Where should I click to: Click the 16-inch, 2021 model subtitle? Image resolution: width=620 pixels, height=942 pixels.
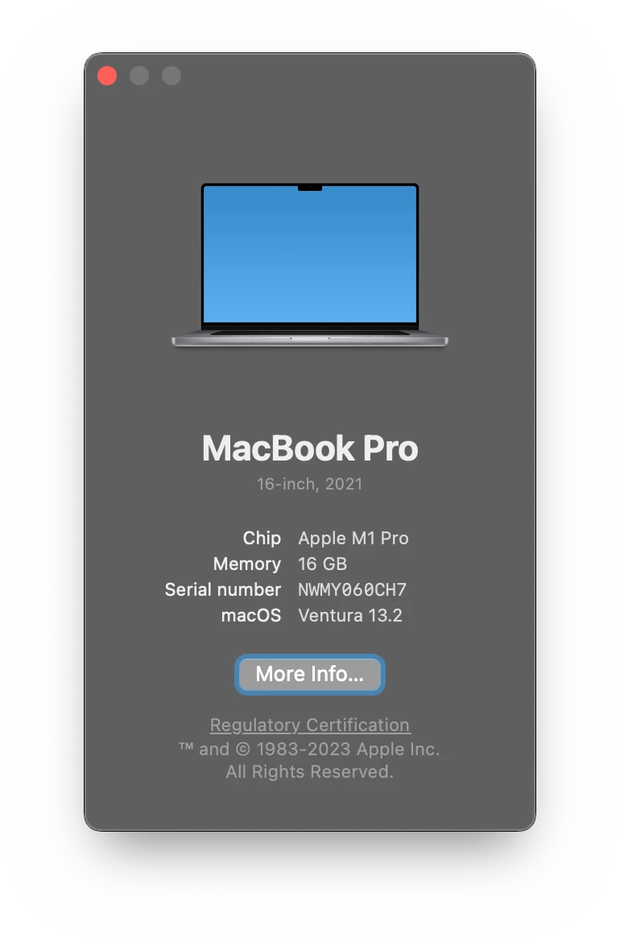pos(309,484)
